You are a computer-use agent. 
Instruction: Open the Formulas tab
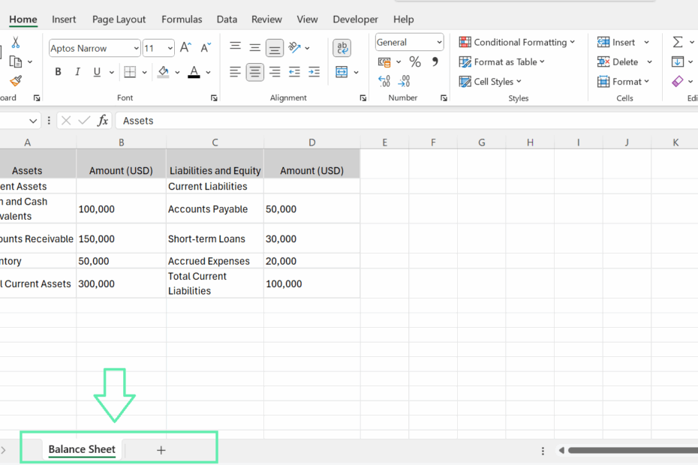coord(182,19)
